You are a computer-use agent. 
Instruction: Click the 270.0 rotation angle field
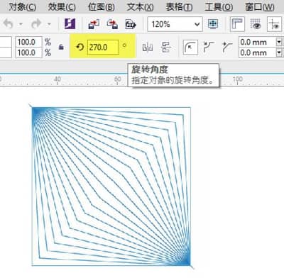[x=103, y=48]
